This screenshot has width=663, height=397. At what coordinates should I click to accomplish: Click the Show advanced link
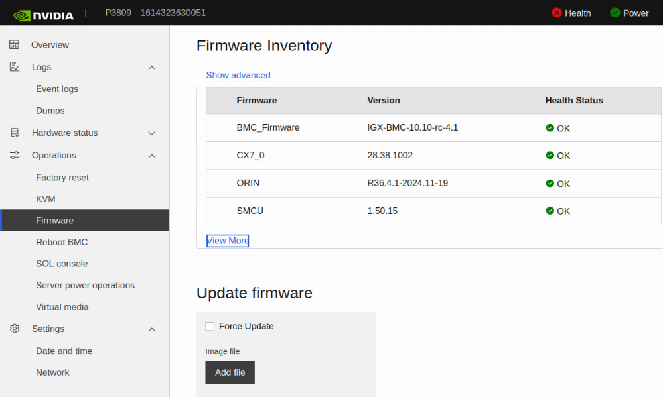coord(238,75)
